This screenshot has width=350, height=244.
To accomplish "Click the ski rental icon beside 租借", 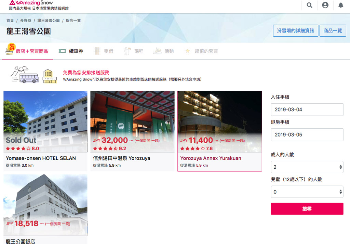I will click(x=97, y=51).
